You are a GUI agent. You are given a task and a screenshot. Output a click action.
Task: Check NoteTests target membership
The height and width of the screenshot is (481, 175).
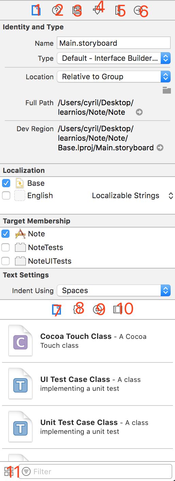(x=5, y=247)
